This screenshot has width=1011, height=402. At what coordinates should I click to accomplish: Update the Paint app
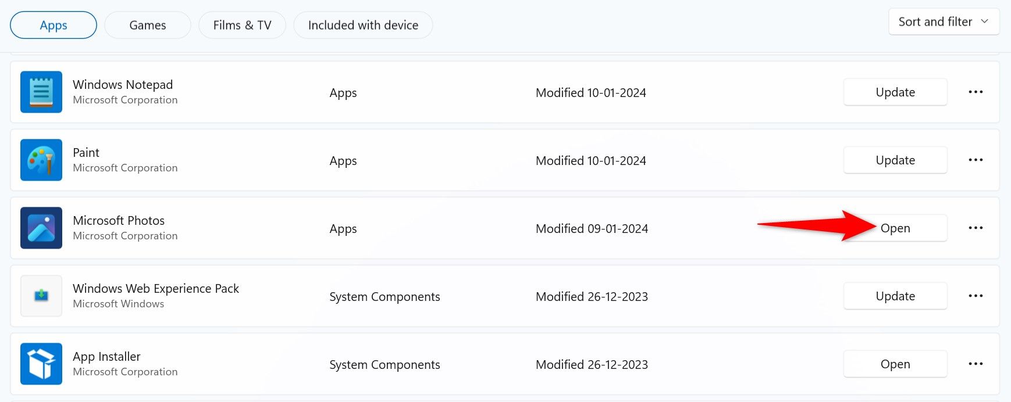(x=895, y=160)
